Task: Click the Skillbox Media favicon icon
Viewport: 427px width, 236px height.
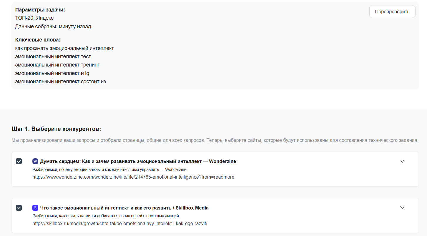Action: (35, 208)
